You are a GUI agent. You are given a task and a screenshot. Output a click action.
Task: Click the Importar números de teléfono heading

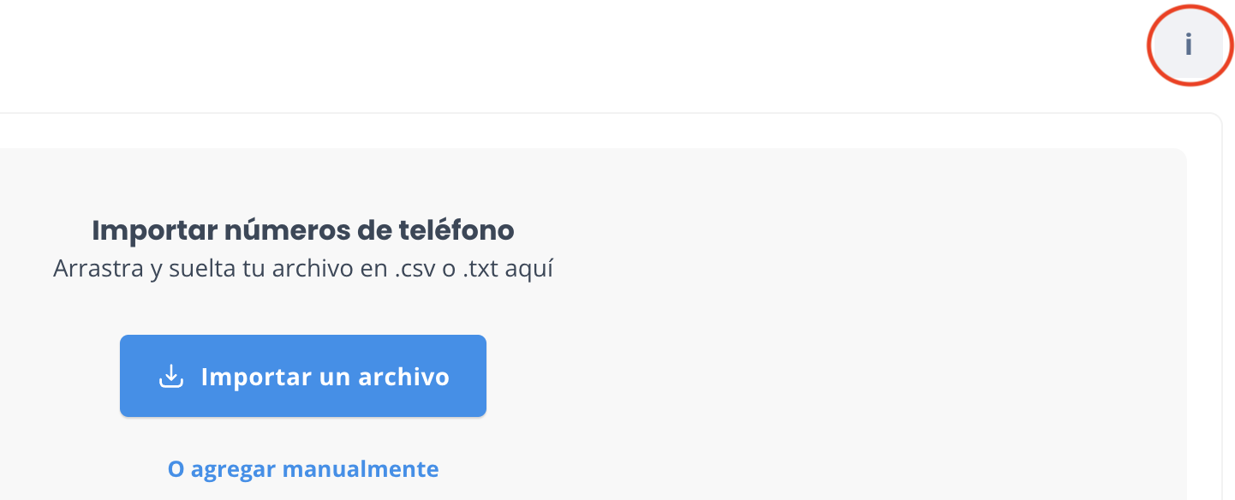pyautogui.click(x=303, y=230)
